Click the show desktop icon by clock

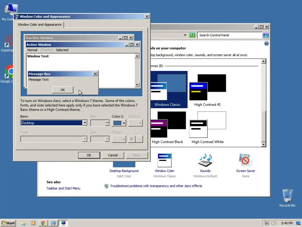298,223
